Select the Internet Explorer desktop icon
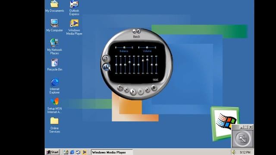276x155 pixels. point(54,86)
